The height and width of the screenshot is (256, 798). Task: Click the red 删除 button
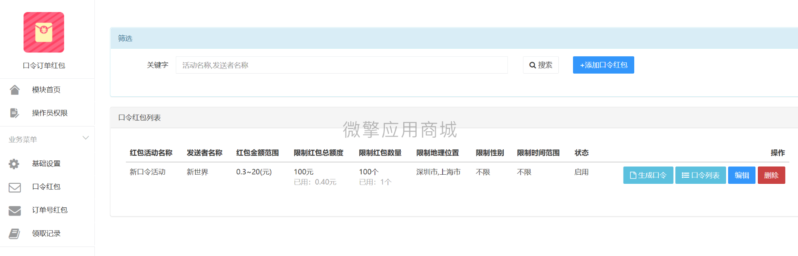tap(771, 175)
